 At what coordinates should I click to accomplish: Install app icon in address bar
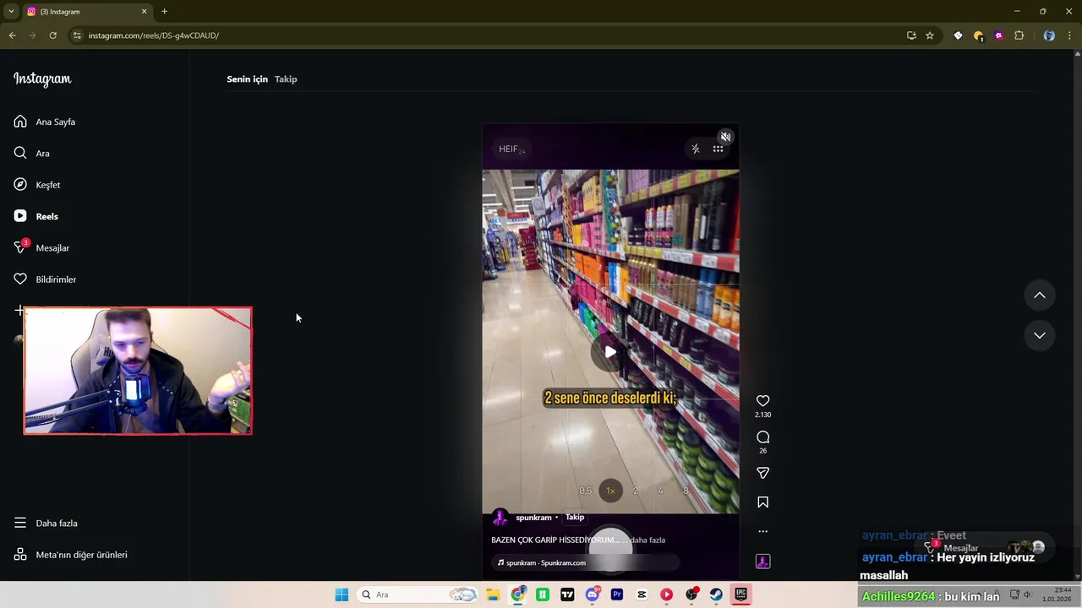[x=911, y=35]
